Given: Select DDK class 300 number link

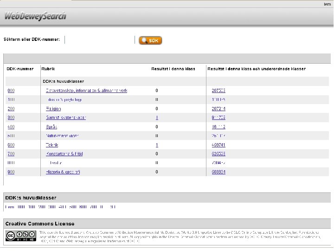Looking at the screenshot, I should [x=11, y=118].
